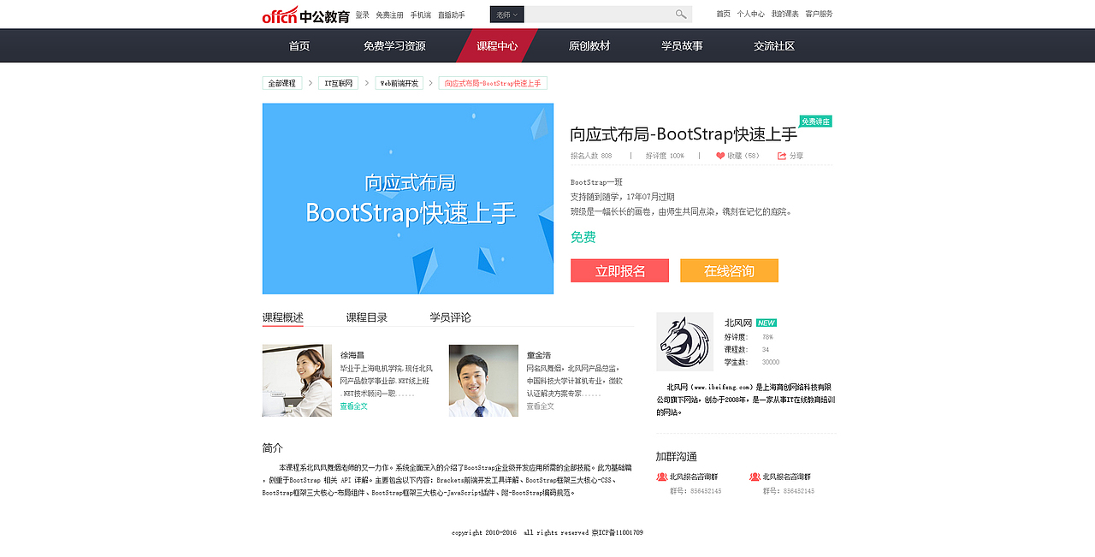Switch to the 课程目录 tab
1095x557 pixels.
coord(367,317)
